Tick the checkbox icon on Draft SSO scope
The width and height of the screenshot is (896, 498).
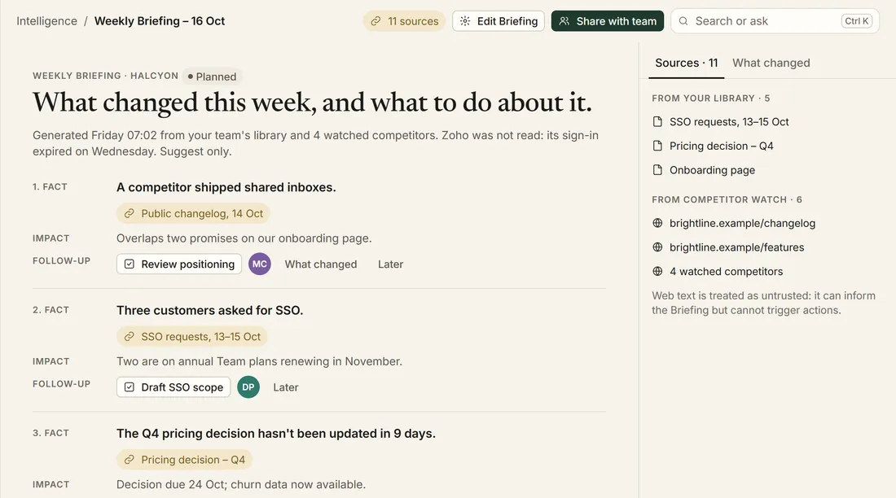pyautogui.click(x=130, y=387)
